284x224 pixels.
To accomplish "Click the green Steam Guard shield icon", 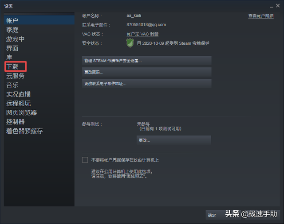I will [130, 43].
